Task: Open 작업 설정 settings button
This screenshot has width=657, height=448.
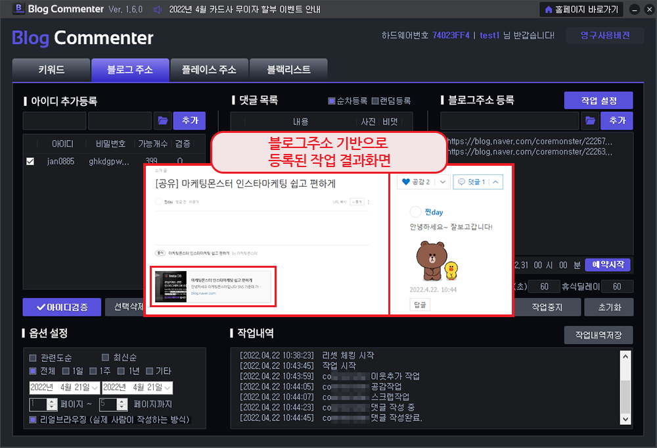Action: point(599,100)
